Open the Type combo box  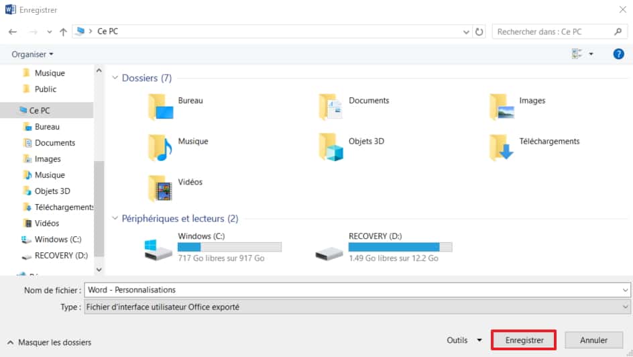(357, 307)
